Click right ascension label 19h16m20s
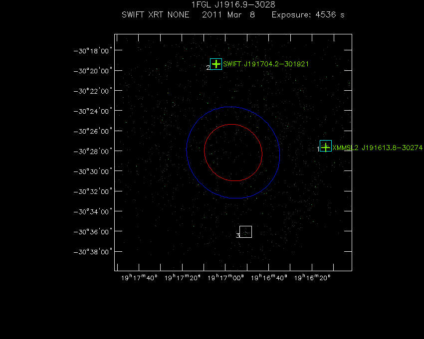The image size is (424, 339). click(x=312, y=278)
